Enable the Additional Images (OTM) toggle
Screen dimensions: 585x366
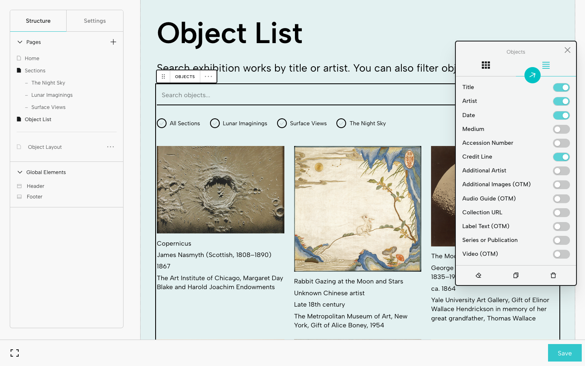click(x=561, y=185)
